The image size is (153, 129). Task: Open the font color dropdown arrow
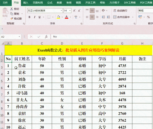point(70,17)
